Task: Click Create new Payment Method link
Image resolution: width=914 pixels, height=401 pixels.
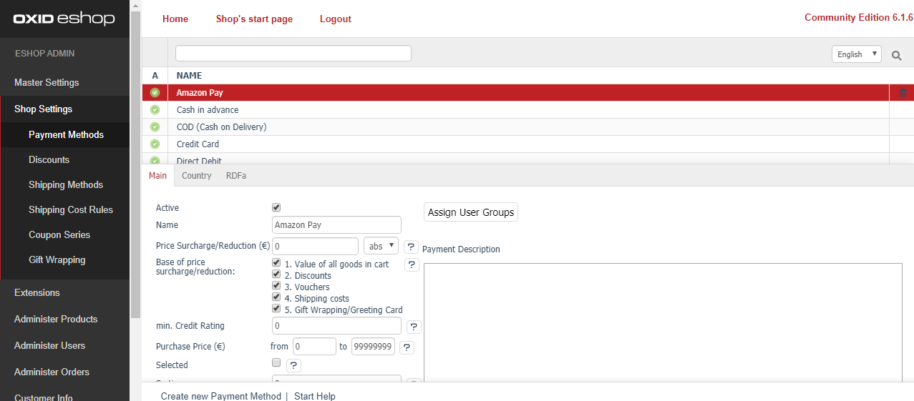Action: point(220,396)
